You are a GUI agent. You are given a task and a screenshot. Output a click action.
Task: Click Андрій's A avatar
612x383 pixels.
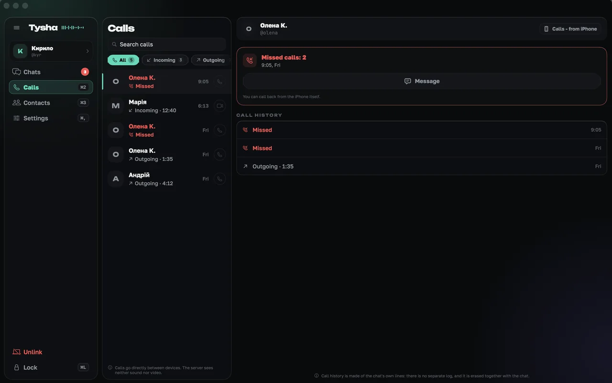[116, 179]
